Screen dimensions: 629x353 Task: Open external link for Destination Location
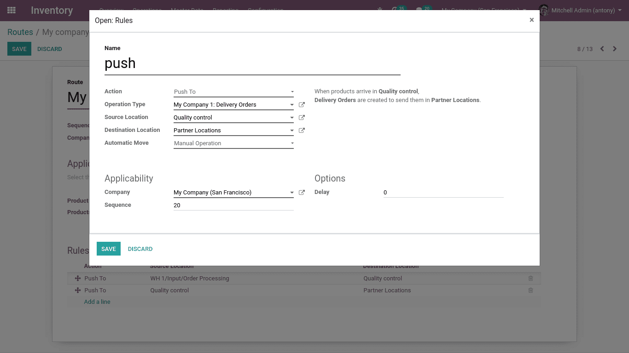(x=302, y=131)
